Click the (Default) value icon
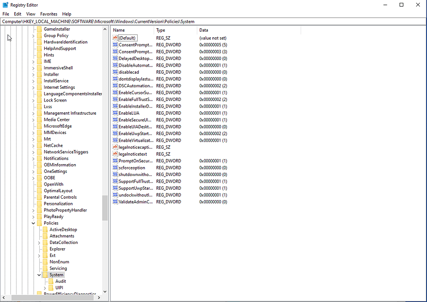Screen dimensions: 427x302 coord(114,38)
